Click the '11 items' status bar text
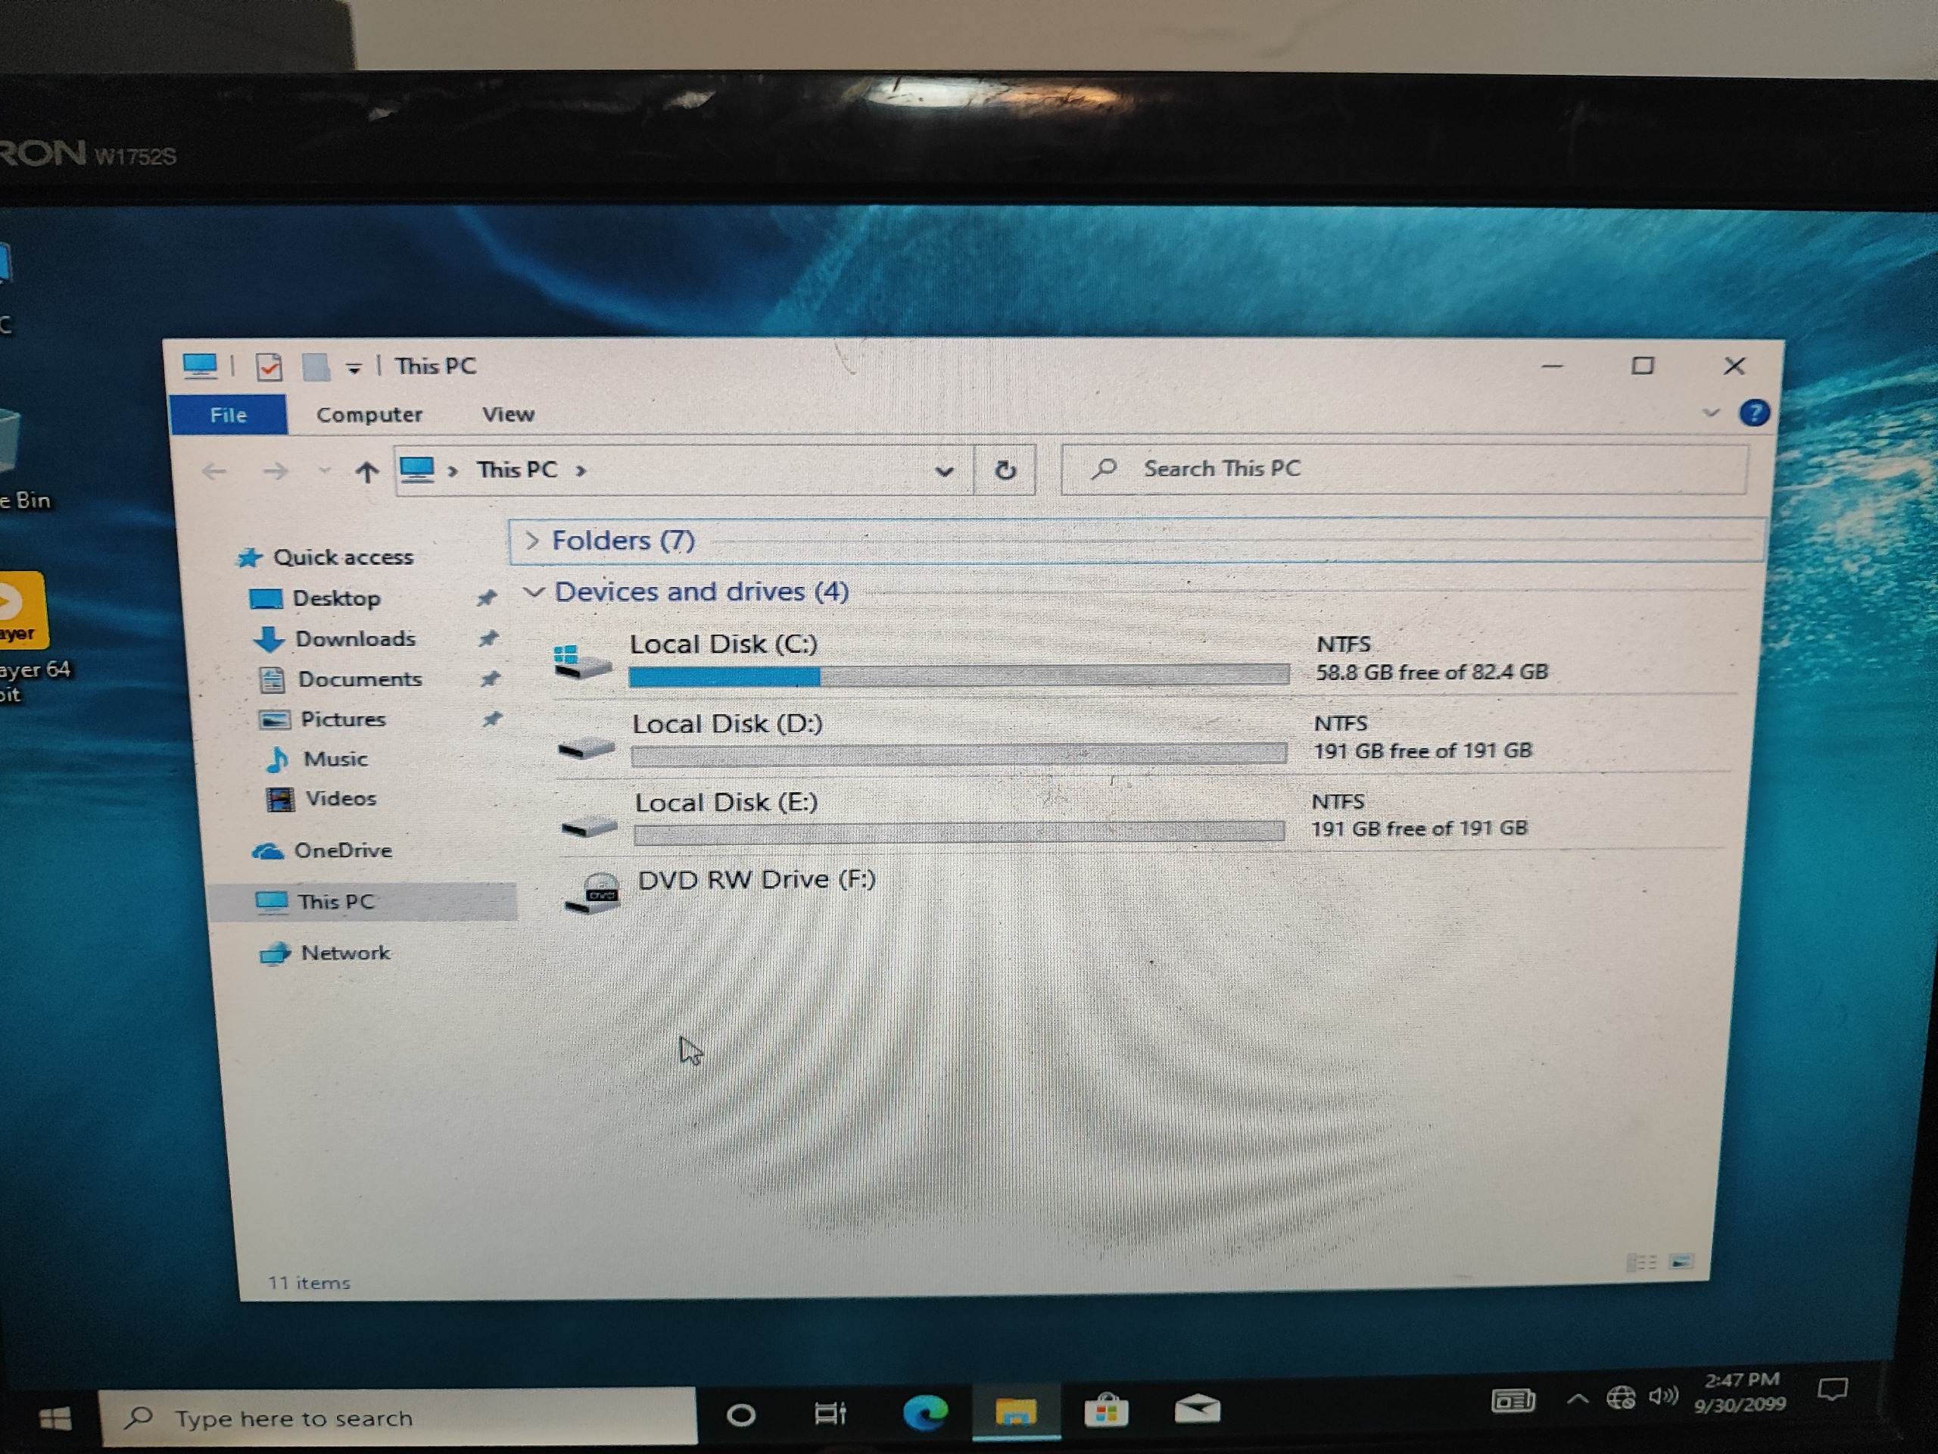1938x1454 pixels. pos(308,1282)
